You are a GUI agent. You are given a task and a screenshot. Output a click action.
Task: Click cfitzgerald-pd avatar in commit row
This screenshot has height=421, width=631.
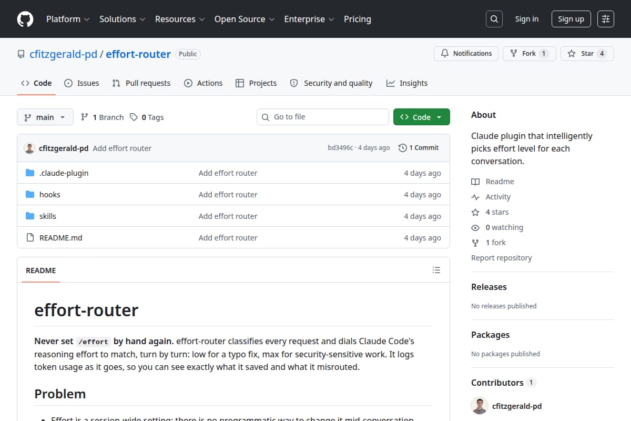pyautogui.click(x=29, y=148)
